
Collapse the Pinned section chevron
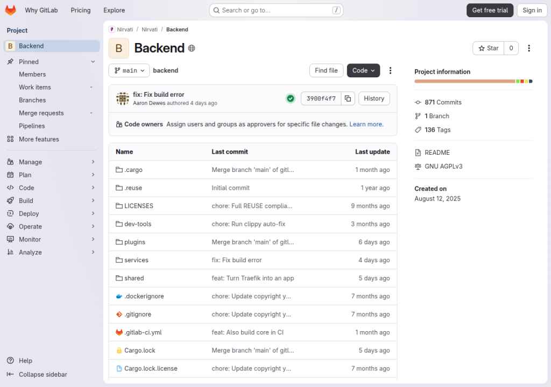coord(93,62)
